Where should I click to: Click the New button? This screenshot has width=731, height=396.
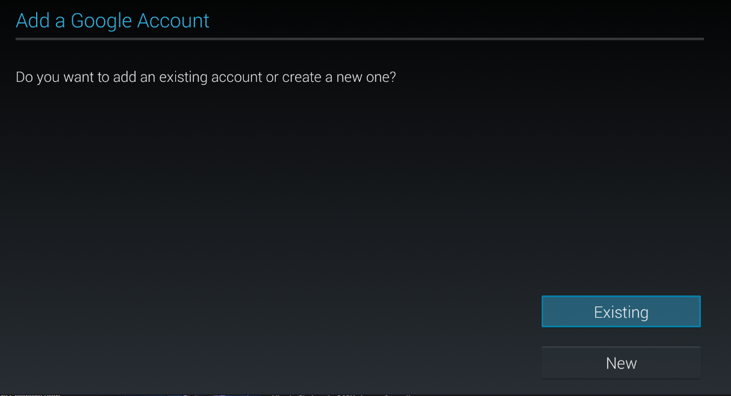pos(621,363)
